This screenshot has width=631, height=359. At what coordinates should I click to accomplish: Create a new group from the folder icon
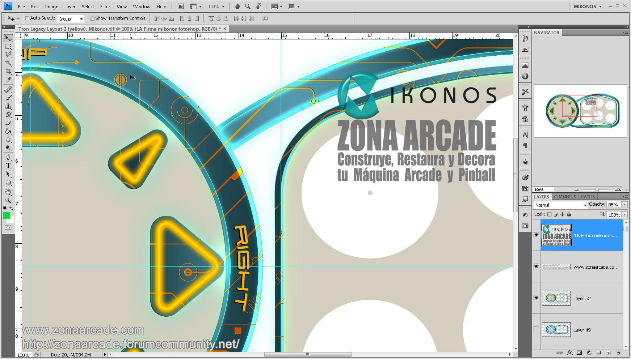[x=599, y=352]
